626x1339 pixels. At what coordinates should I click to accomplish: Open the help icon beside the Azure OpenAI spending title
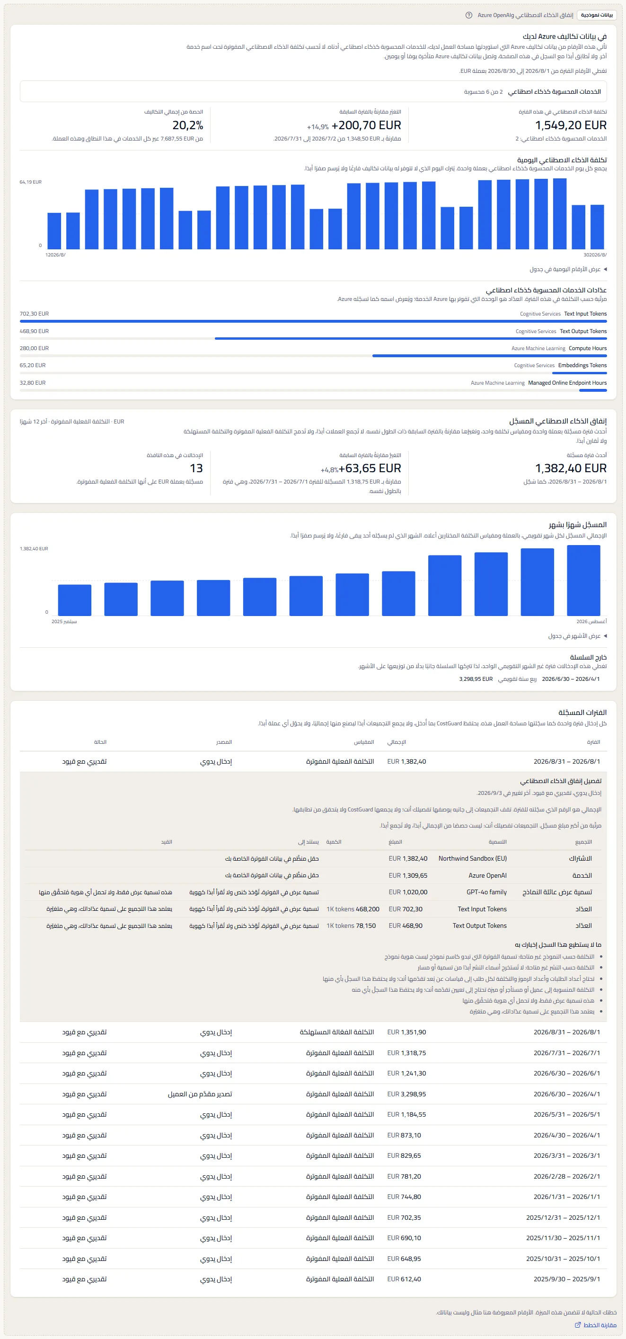[x=469, y=15]
